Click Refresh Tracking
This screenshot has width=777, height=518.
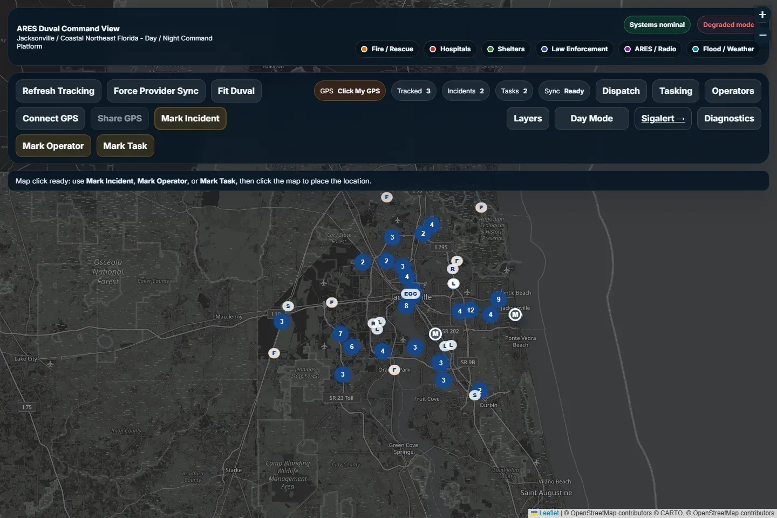point(58,91)
